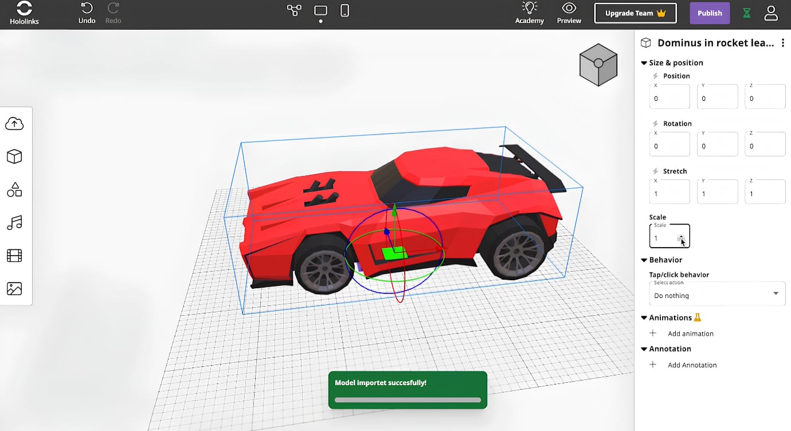Click the Publish button
Image resolution: width=791 pixels, height=431 pixels.
pos(710,13)
